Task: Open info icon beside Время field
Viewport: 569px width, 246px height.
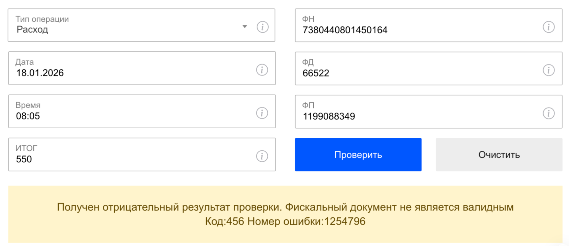Action: 262,113
